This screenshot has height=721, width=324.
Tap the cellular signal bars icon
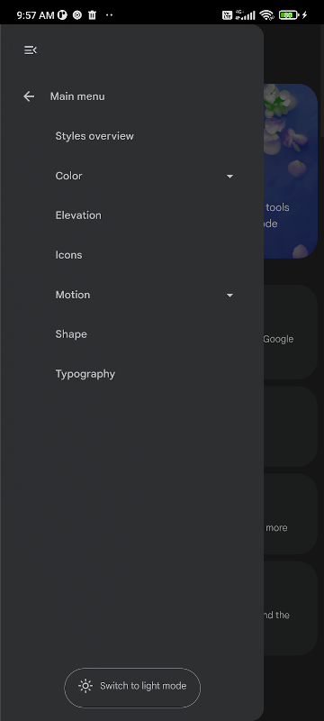coord(246,14)
